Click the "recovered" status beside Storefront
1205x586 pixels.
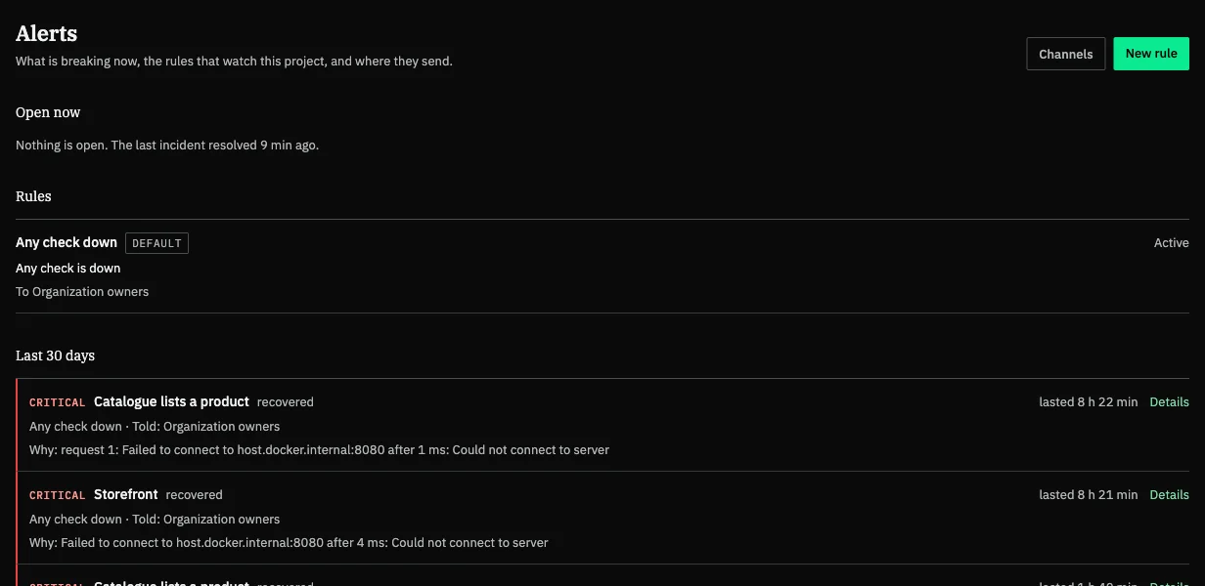coord(195,494)
